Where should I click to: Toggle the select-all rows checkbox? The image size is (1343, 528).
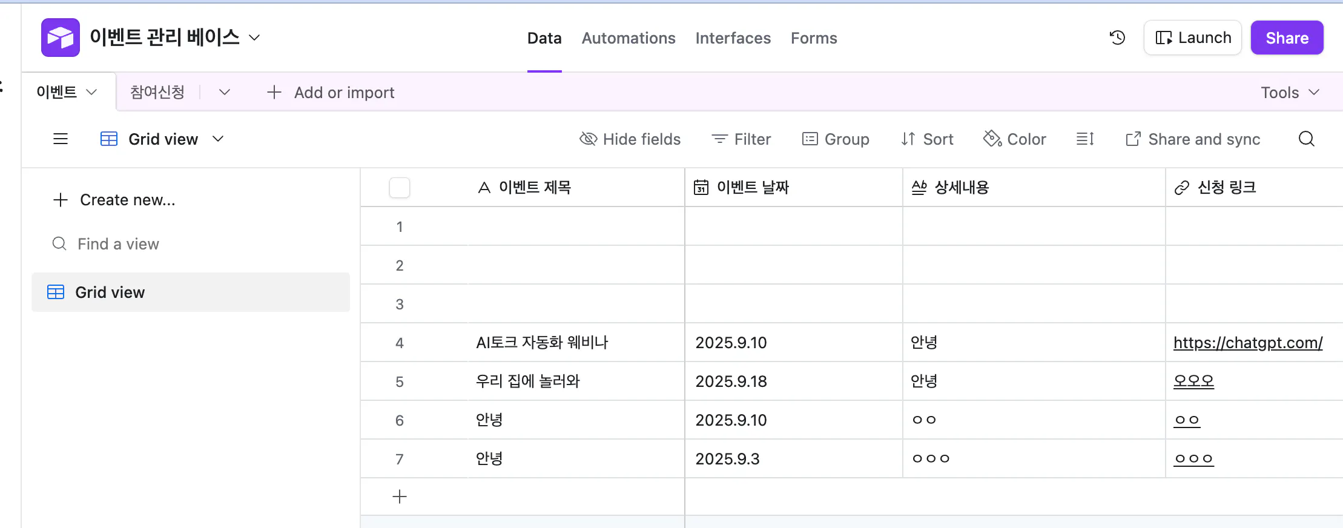pos(400,188)
